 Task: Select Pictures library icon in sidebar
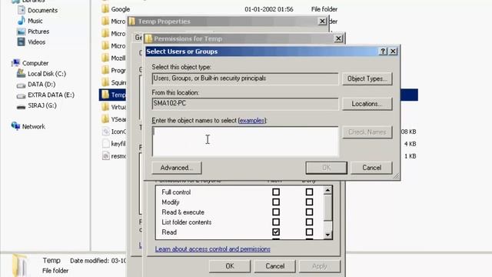(x=22, y=32)
